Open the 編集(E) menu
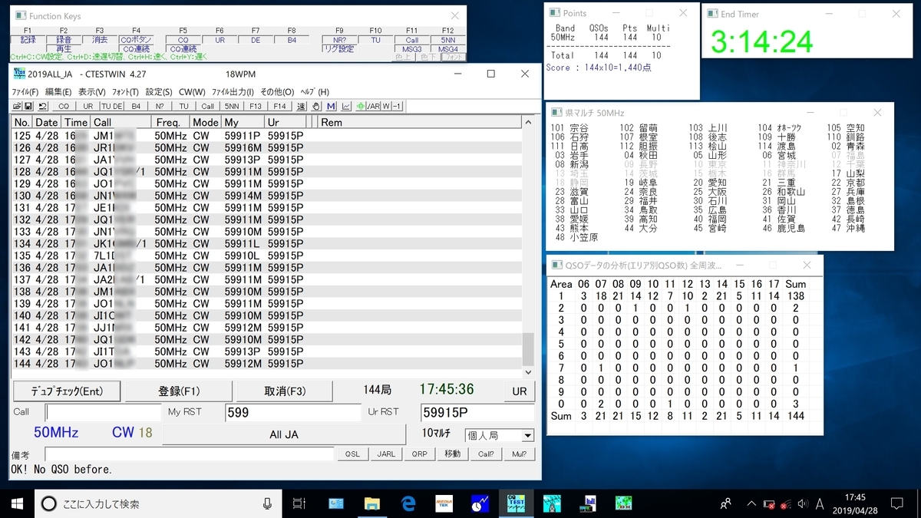The width and height of the screenshot is (921, 518). click(x=59, y=91)
